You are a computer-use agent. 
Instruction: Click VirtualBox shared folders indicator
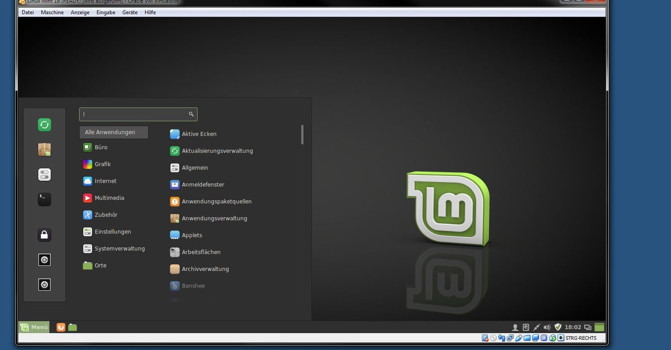click(x=527, y=338)
